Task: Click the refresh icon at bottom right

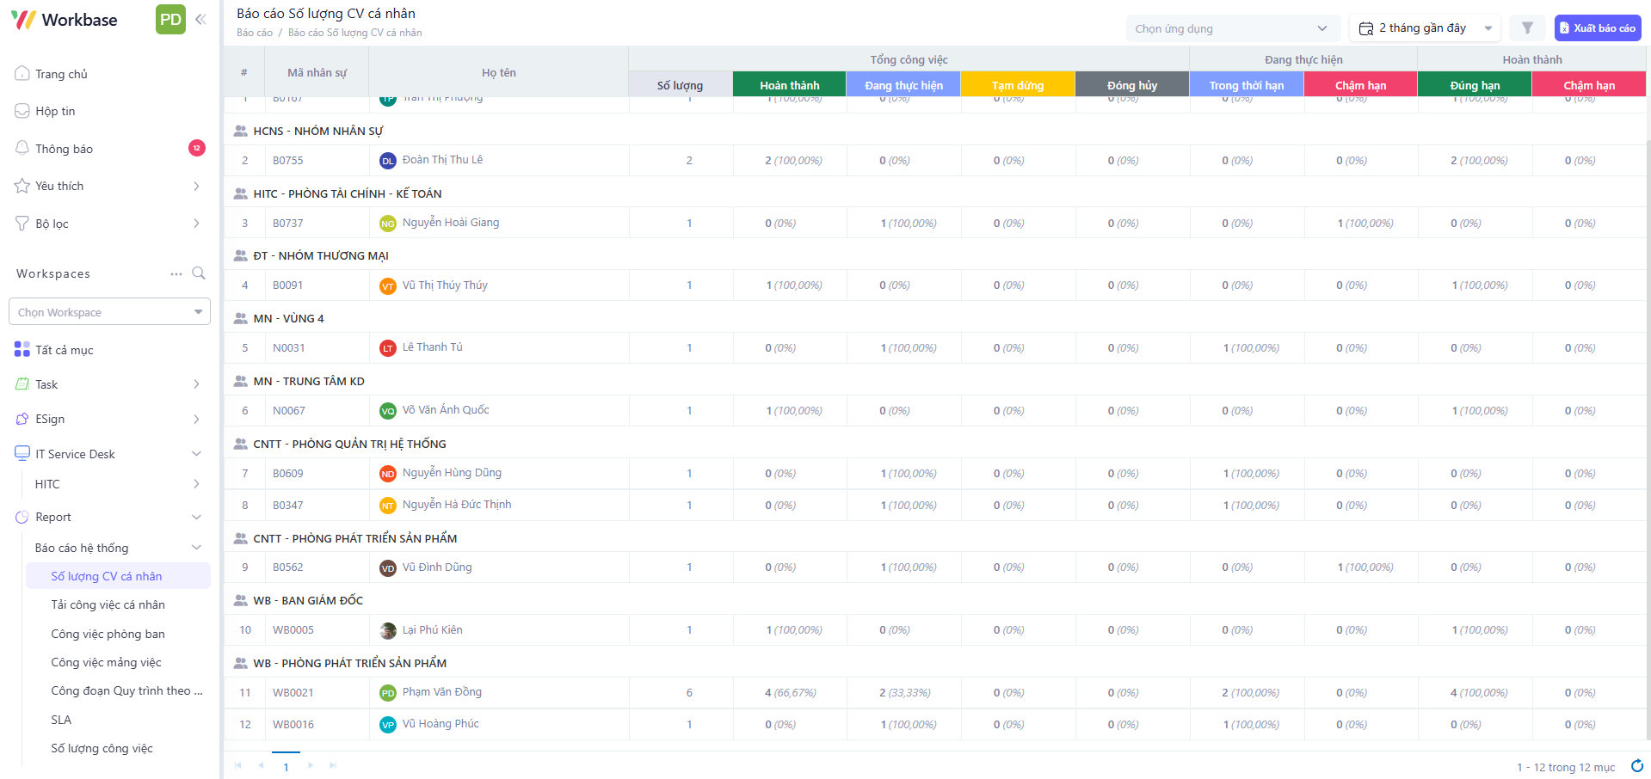Action: pyautogui.click(x=1636, y=766)
